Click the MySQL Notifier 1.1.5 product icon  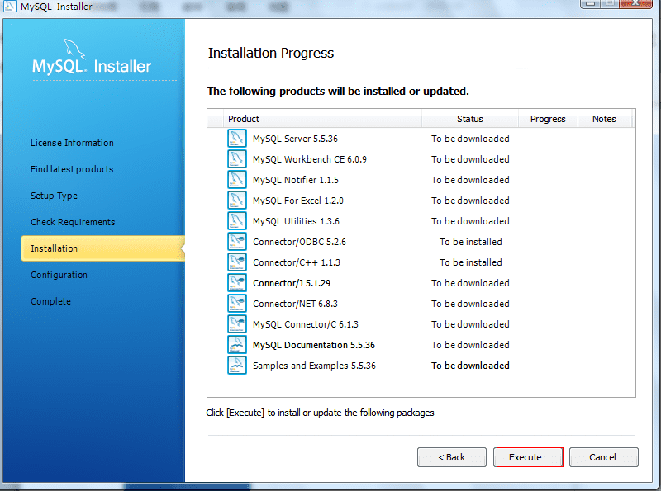(237, 179)
